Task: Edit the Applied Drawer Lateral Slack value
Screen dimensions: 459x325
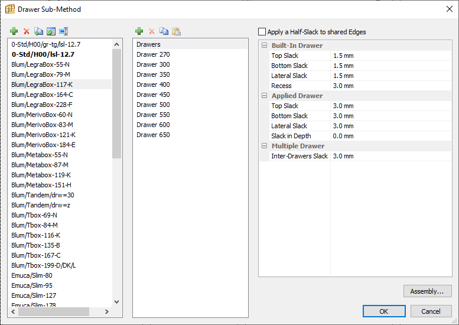Action: (391, 126)
